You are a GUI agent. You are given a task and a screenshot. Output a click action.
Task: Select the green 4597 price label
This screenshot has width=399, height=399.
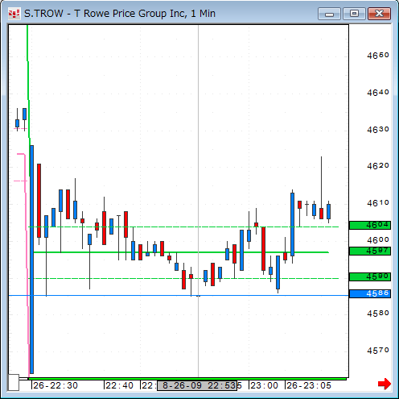(x=370, y=251)
